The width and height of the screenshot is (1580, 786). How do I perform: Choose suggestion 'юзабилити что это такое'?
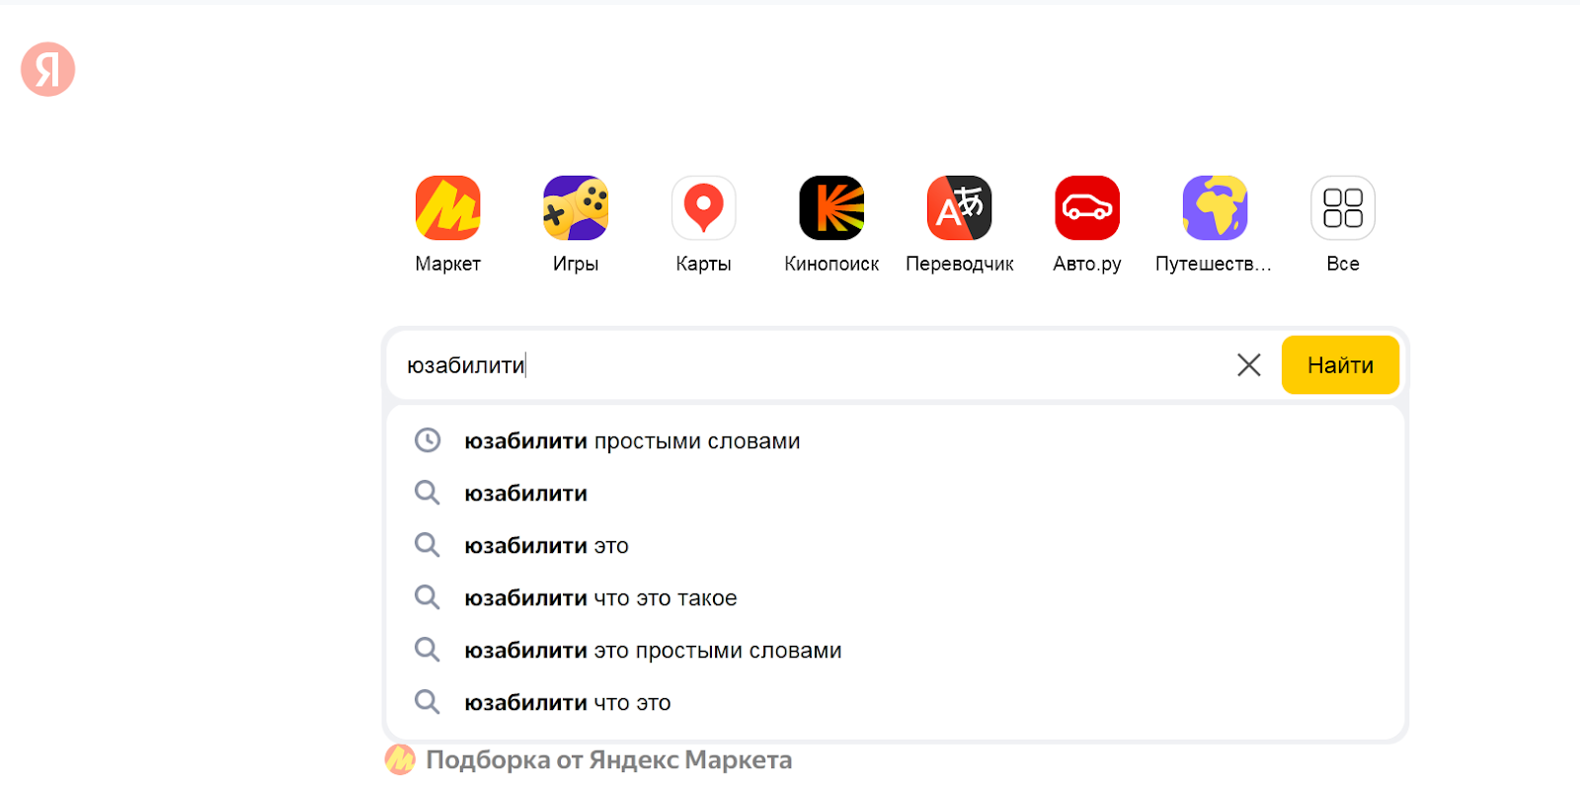tap(601, 596)
